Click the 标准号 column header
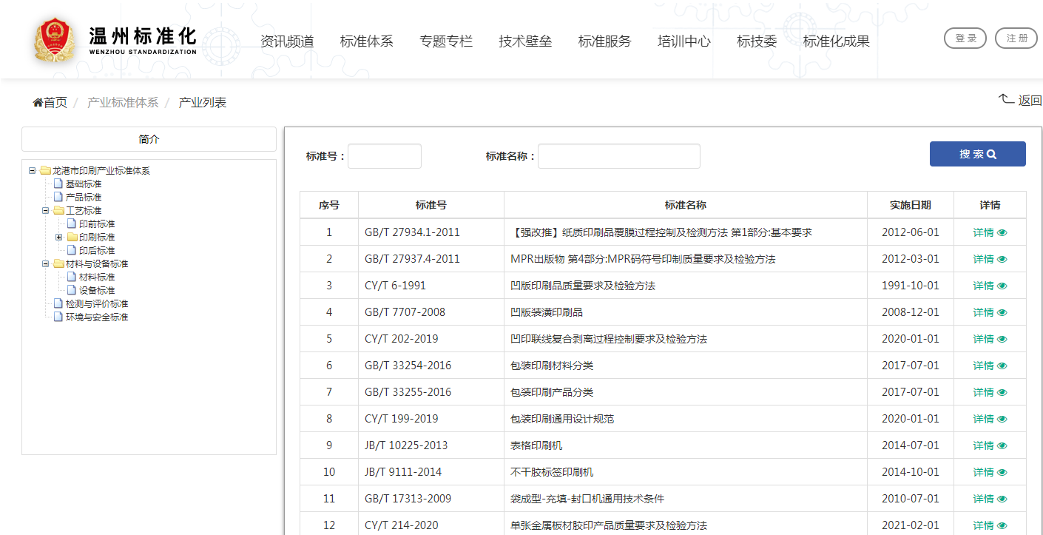Image resolution: width=1043 pixels, height=535 pixels. pos(431,205)
